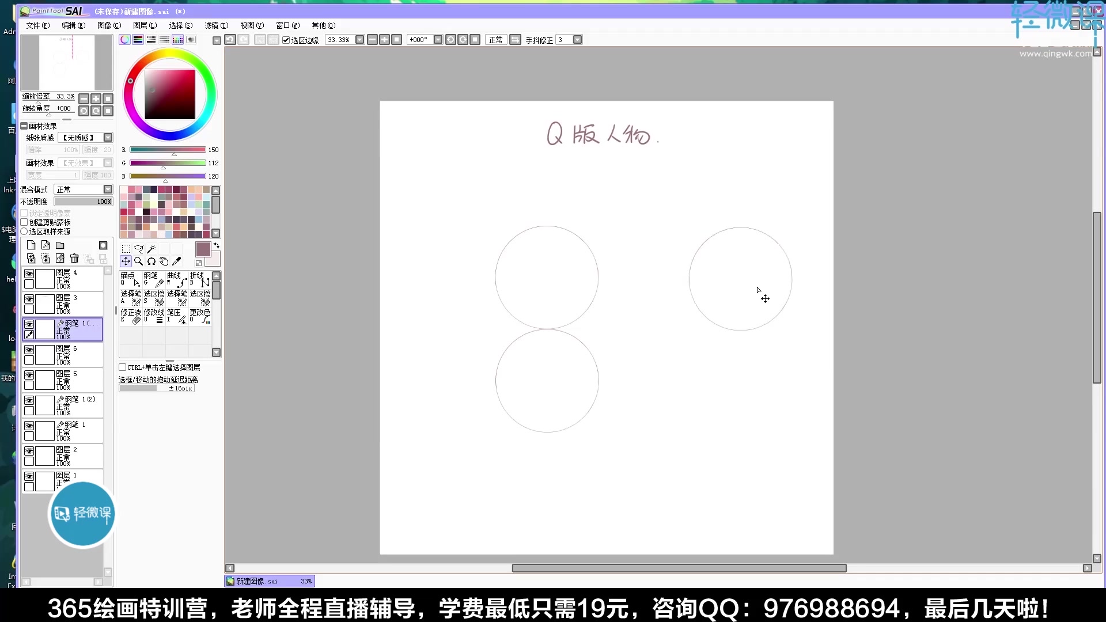
Task: Open the 滤镜 menu
Action: [x=216, y=25]
